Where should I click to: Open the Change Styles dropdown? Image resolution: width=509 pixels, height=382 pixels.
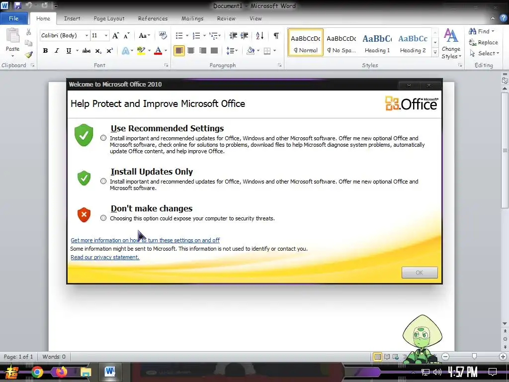451,44
